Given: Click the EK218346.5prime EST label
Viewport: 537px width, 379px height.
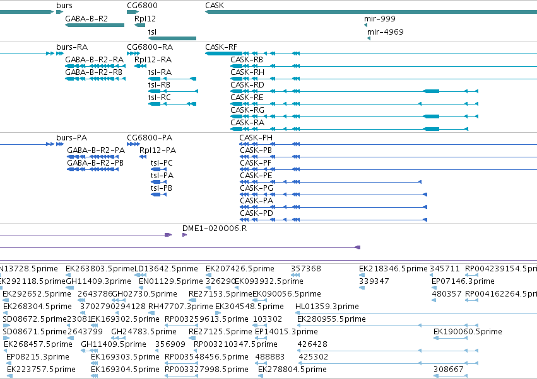Looking at the screenshot, I should pos(393,269).
